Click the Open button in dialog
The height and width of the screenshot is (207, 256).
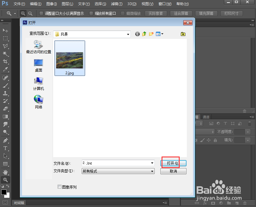(x=173, y=163)
